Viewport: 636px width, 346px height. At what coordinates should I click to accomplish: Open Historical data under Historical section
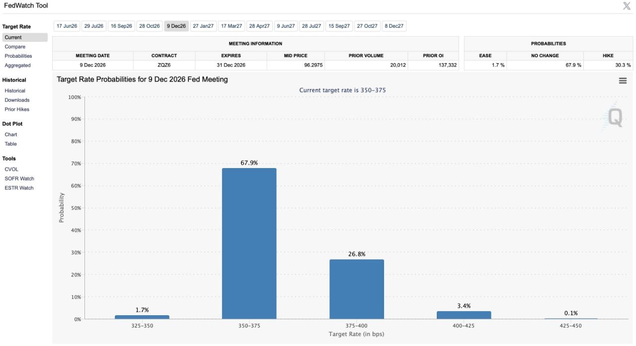click(15, 91)
